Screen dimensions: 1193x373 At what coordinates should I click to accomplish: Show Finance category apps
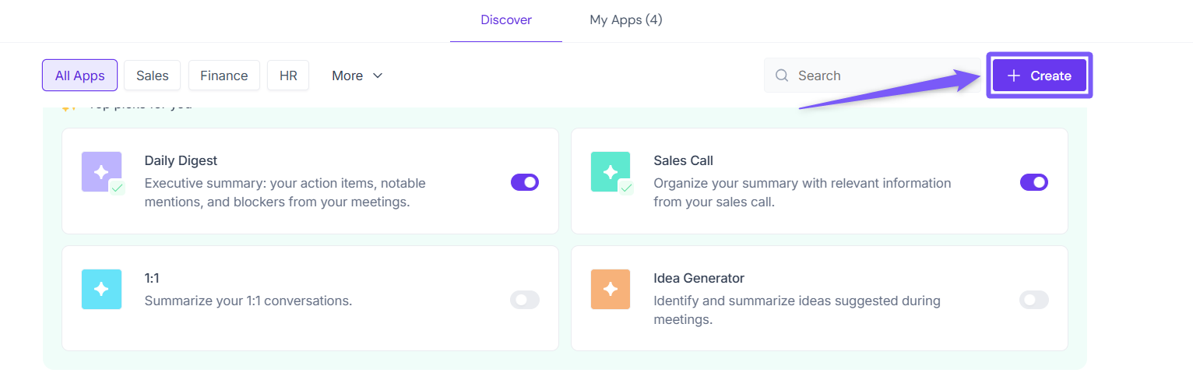pyautogui.click(x=224, y=76)
